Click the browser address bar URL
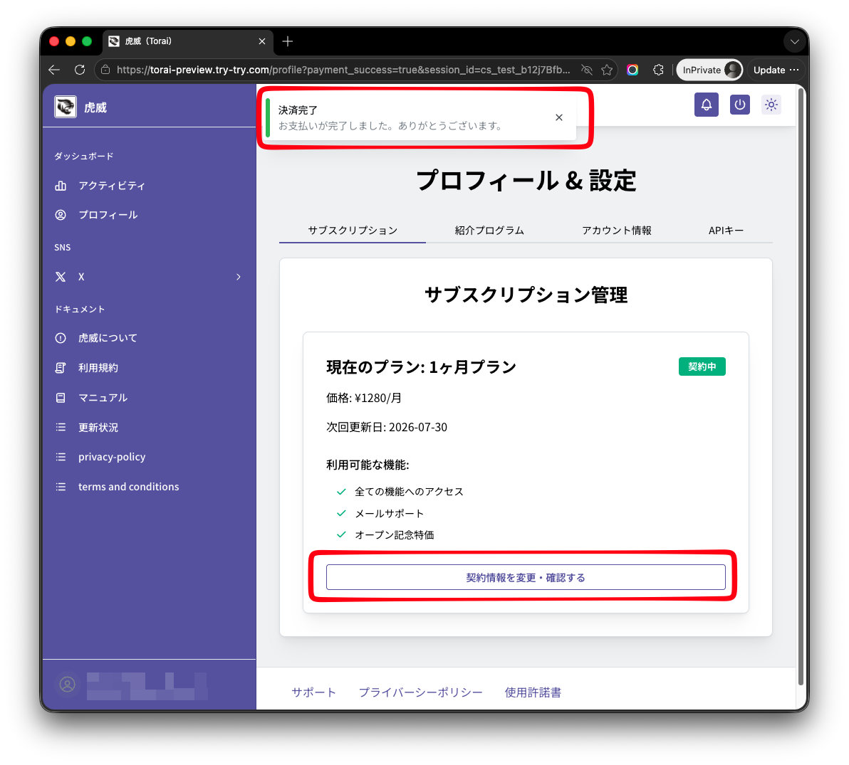 (343, 70)
